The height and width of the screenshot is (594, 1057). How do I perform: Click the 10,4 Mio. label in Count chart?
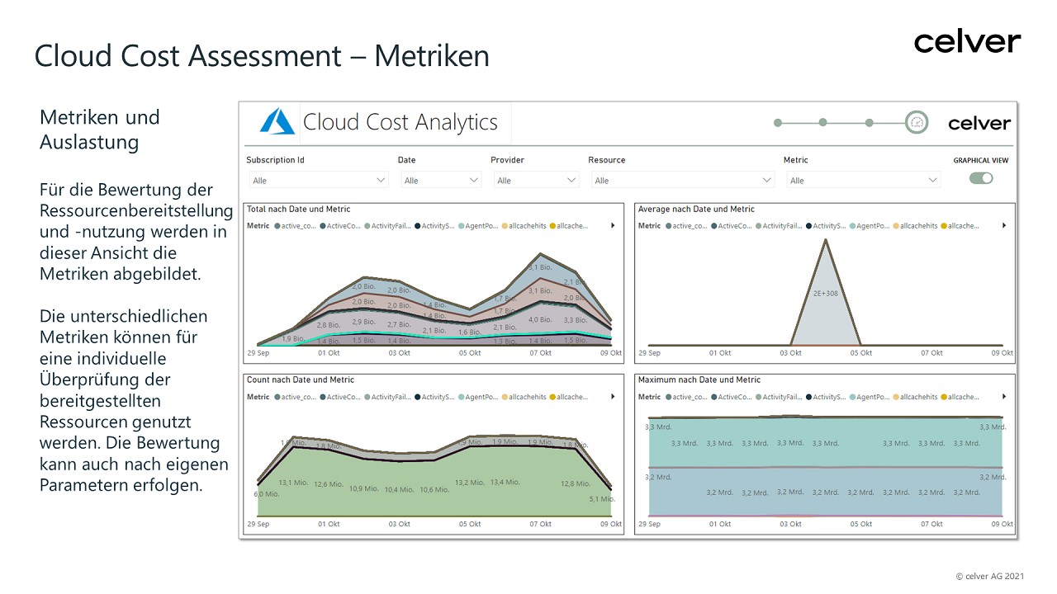coord(399,489)
